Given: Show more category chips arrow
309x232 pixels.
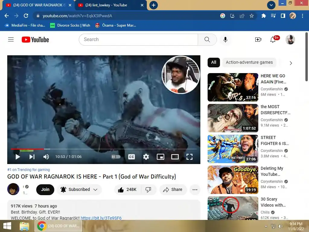Looking at the screenshot, I should (291, 63).
